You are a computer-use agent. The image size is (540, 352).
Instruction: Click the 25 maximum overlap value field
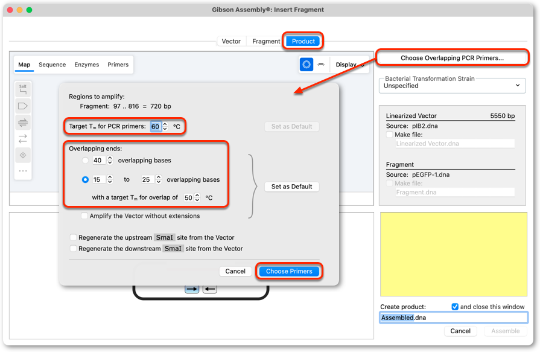pyautogui.click(x=147, y=179)
